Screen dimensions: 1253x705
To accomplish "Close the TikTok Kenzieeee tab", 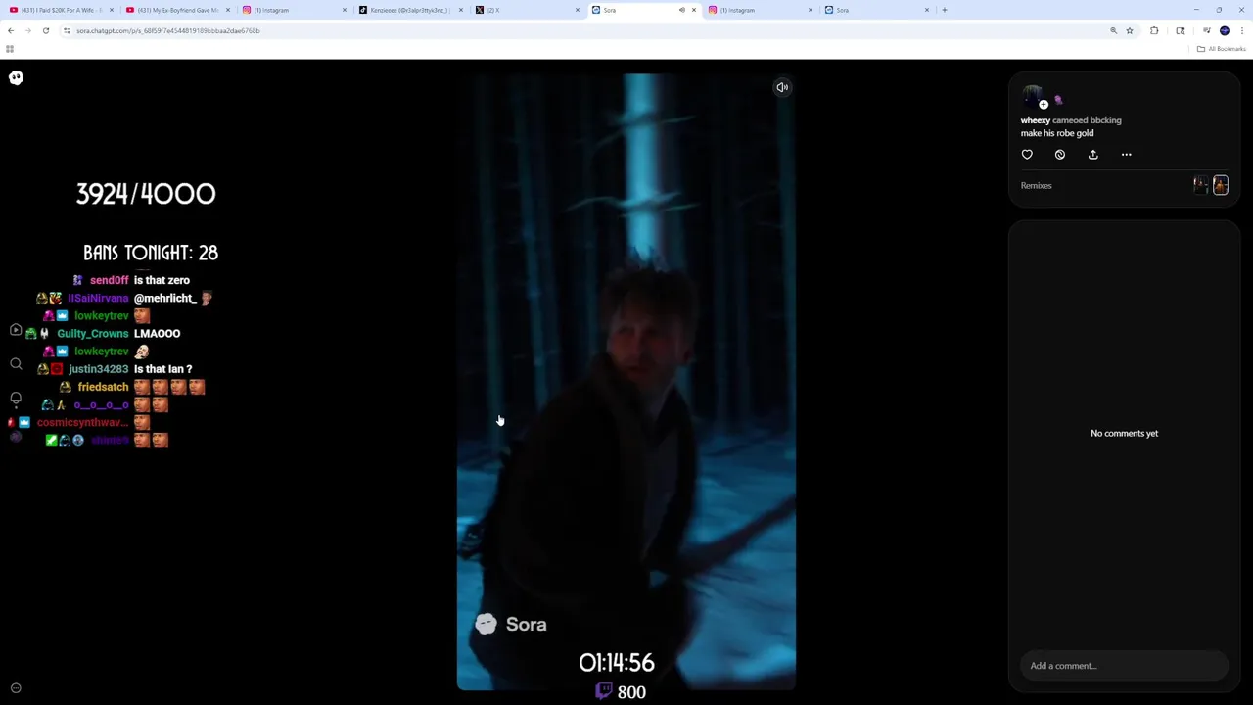I will click(x=461, y=10).
